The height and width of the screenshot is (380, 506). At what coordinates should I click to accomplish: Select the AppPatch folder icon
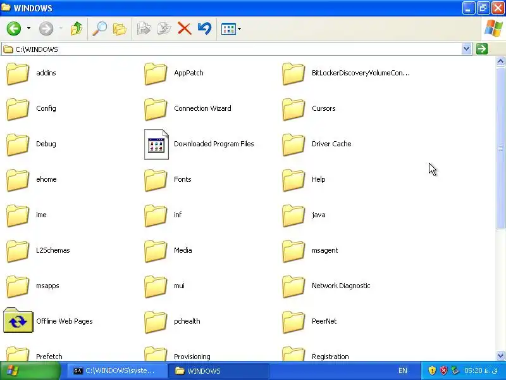coord(156,73)
